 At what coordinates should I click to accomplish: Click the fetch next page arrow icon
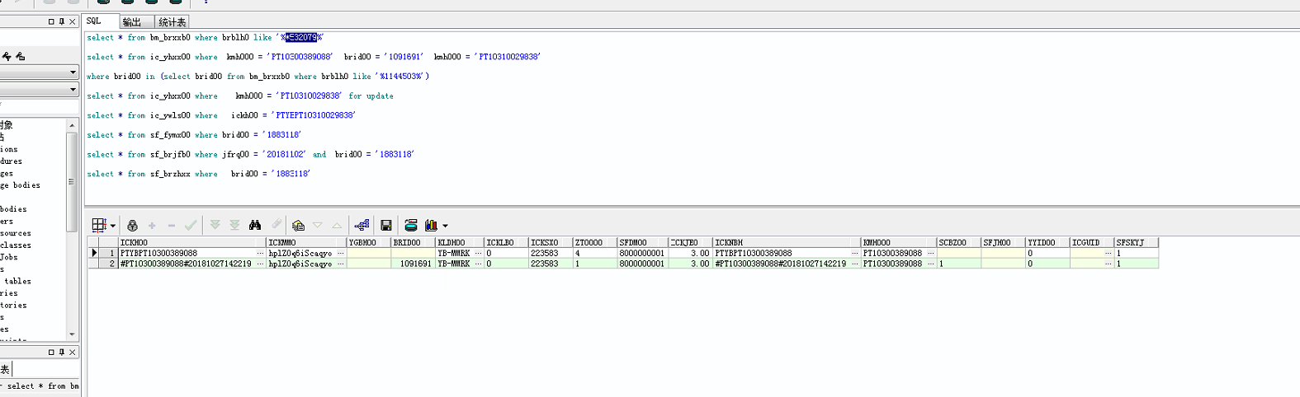(215, 225)
